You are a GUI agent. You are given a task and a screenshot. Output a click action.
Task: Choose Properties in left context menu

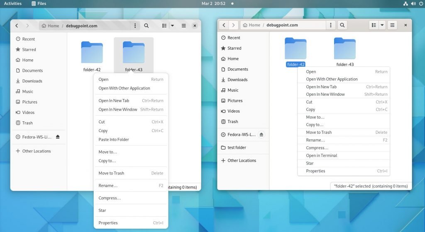(x=131, y=223)
